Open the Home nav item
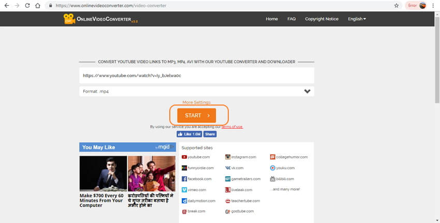Viewport: 440px width, 223px height. 272,19
